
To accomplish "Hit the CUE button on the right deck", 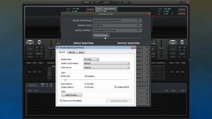I will tap(173, 49).
